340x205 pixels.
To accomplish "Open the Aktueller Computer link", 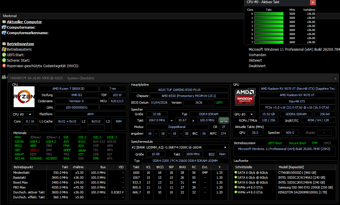I will (24, 22).
